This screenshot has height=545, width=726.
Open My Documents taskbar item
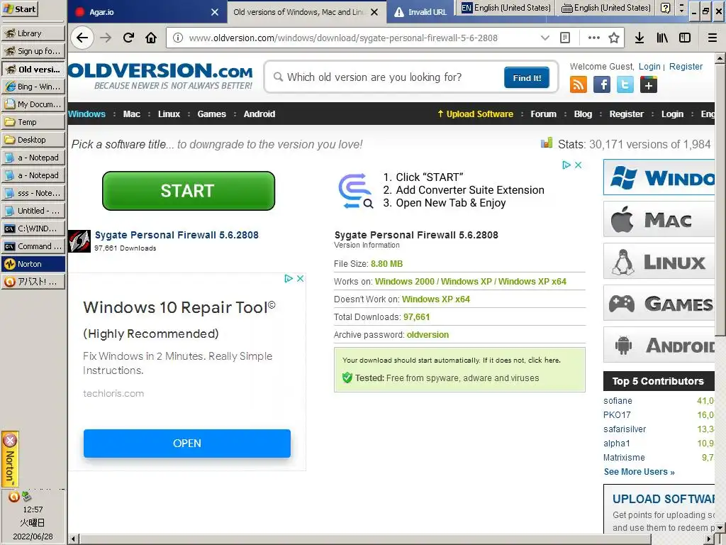[x=33, y=104]
